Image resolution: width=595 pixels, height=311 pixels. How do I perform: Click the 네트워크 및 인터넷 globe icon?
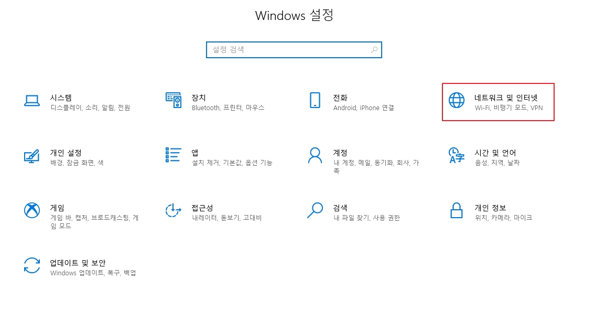point(457,100)
